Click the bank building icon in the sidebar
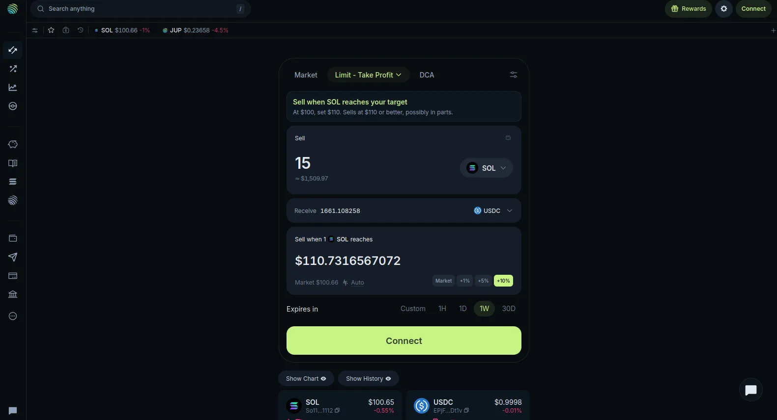 13,294
